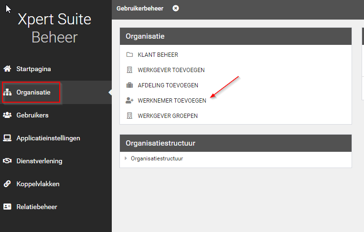Click the Xpert Suite Beheer logo title
The image size is (364, 232).
pyautogui.click(x=54, y=28)
